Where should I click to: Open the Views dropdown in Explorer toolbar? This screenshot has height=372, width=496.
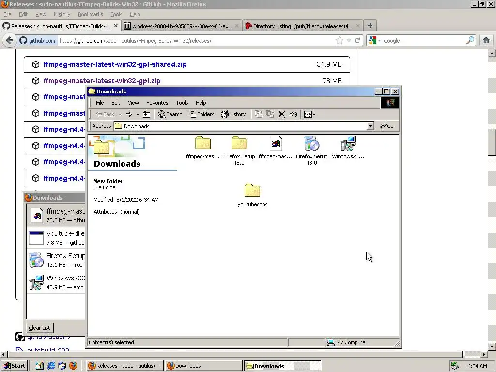310,114
